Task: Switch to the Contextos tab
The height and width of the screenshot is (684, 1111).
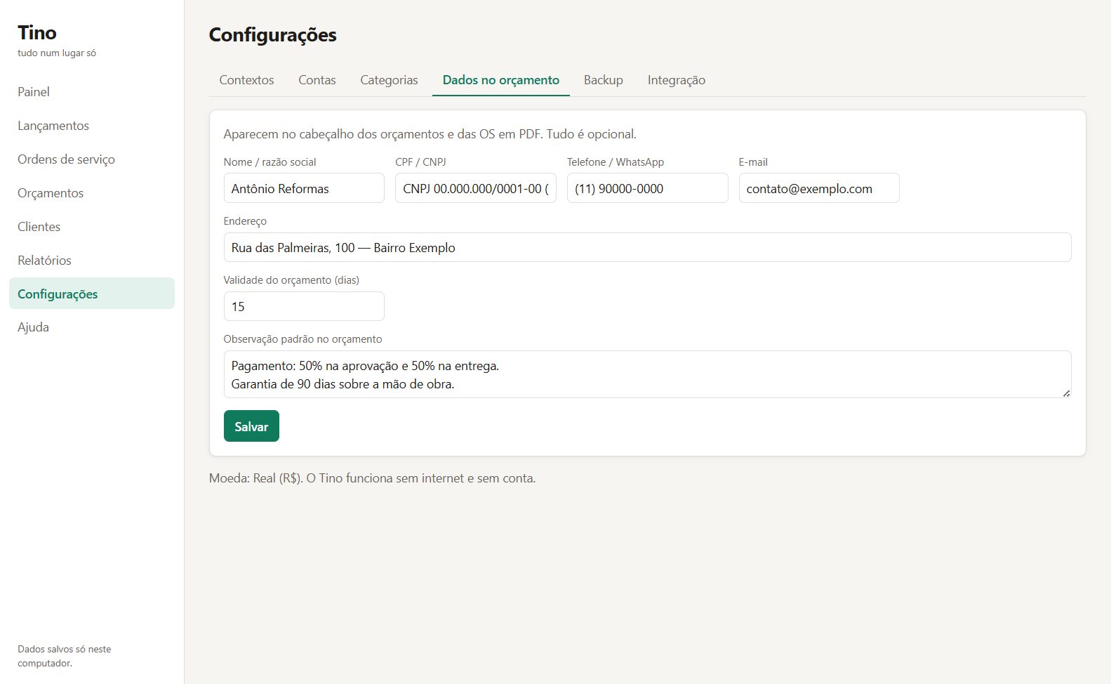Action: tap(246, 80)
